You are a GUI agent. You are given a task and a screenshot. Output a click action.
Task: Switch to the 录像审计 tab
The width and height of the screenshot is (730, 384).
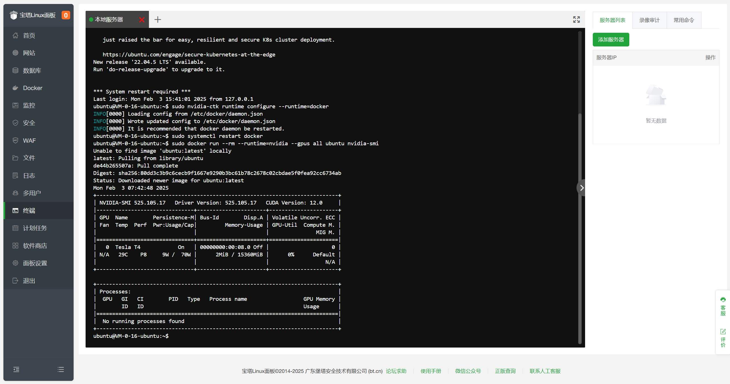[649, 20]
